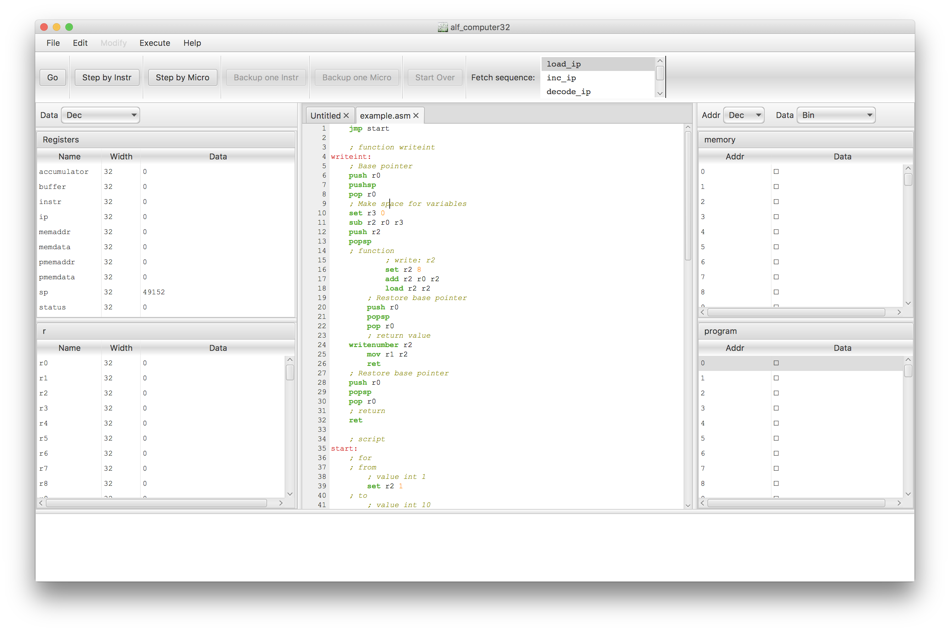Screen dimensions: 950x632
Task: Click the r registers scroll left arrow
Action: (41, 503)
